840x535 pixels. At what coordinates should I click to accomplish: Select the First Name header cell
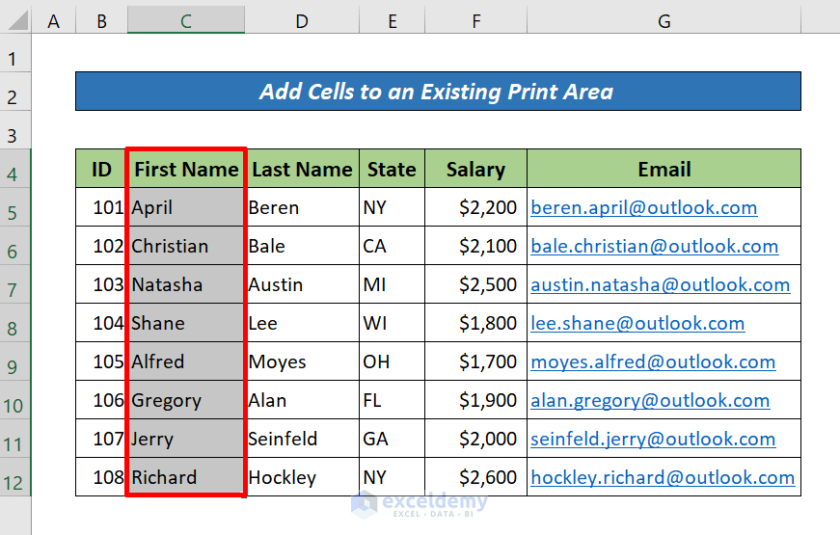[x=186, y=170]
